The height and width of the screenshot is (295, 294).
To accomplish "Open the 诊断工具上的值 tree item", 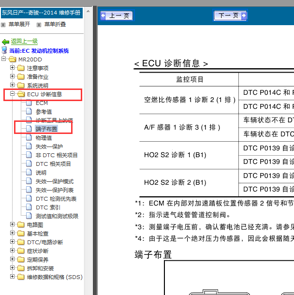I will coord(54,120).
